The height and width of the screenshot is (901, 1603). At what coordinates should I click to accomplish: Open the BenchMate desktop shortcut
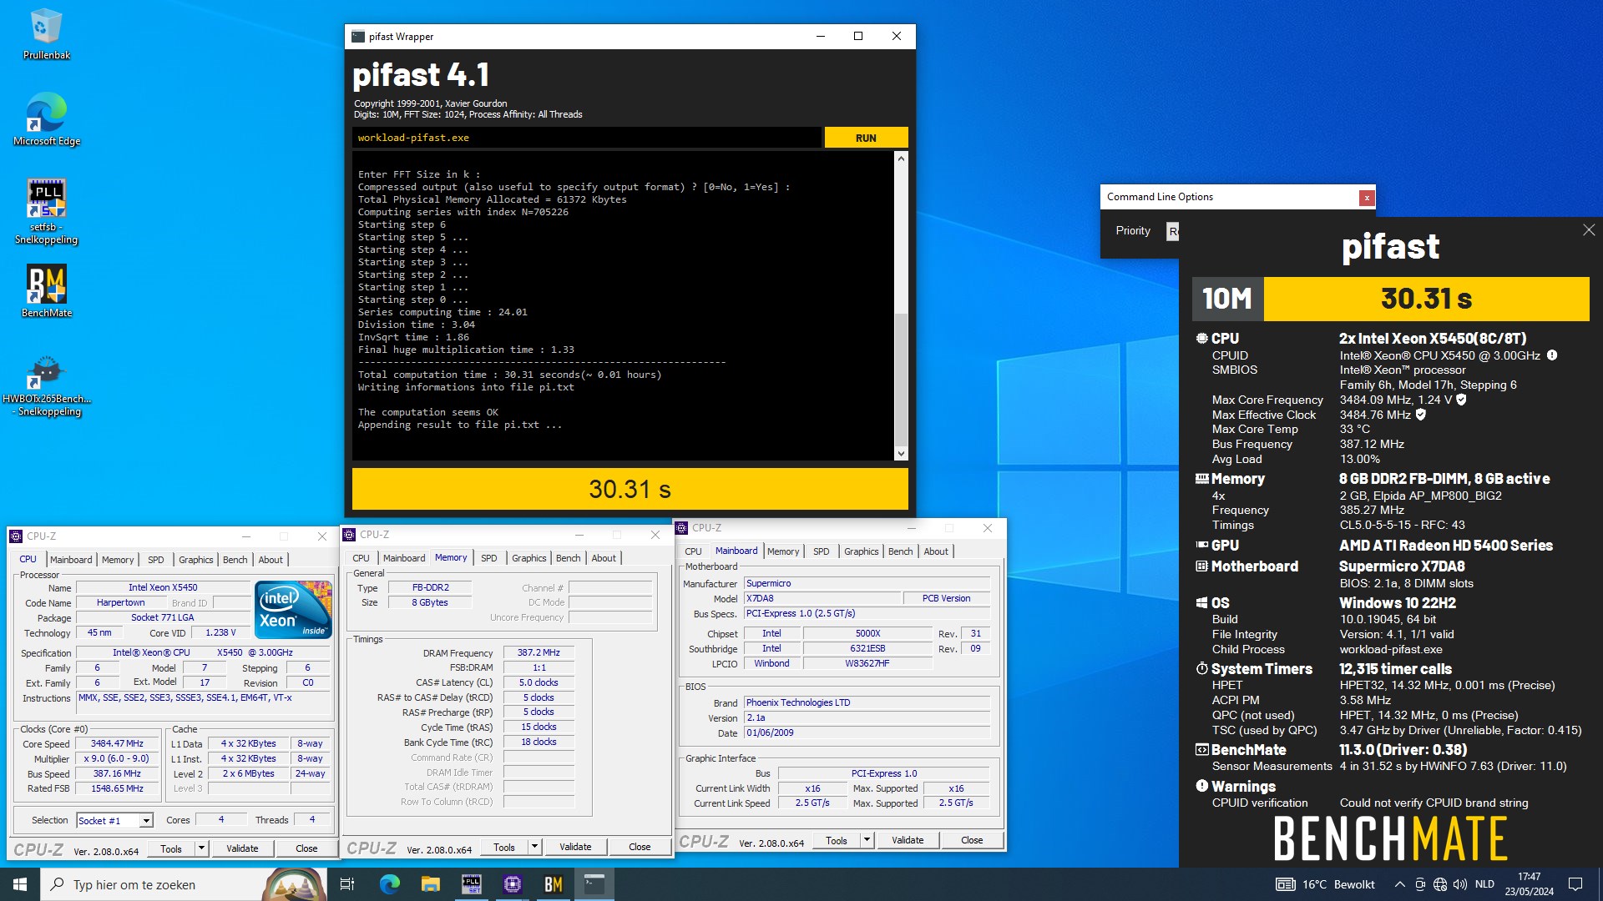(46, 292)
